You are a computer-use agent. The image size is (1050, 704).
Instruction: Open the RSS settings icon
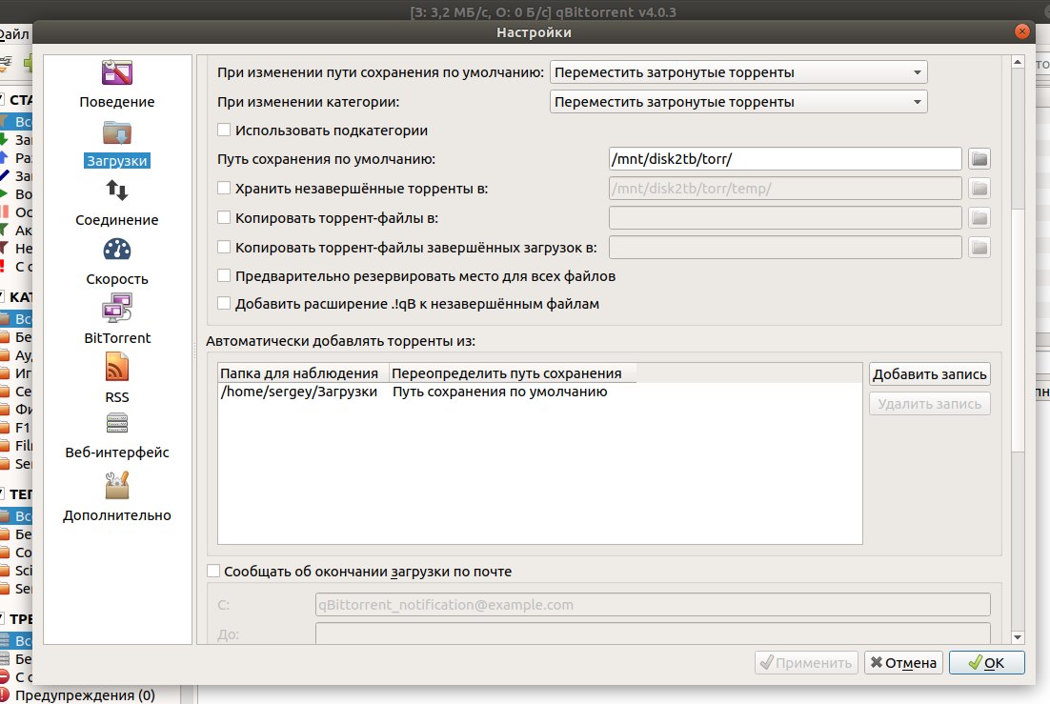coord(116,367)
